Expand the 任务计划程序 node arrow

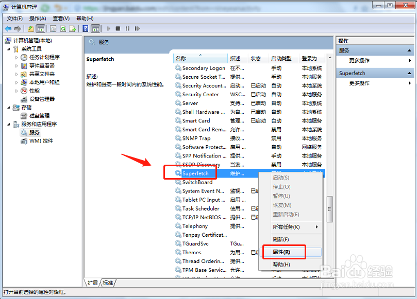coord(16,57)
